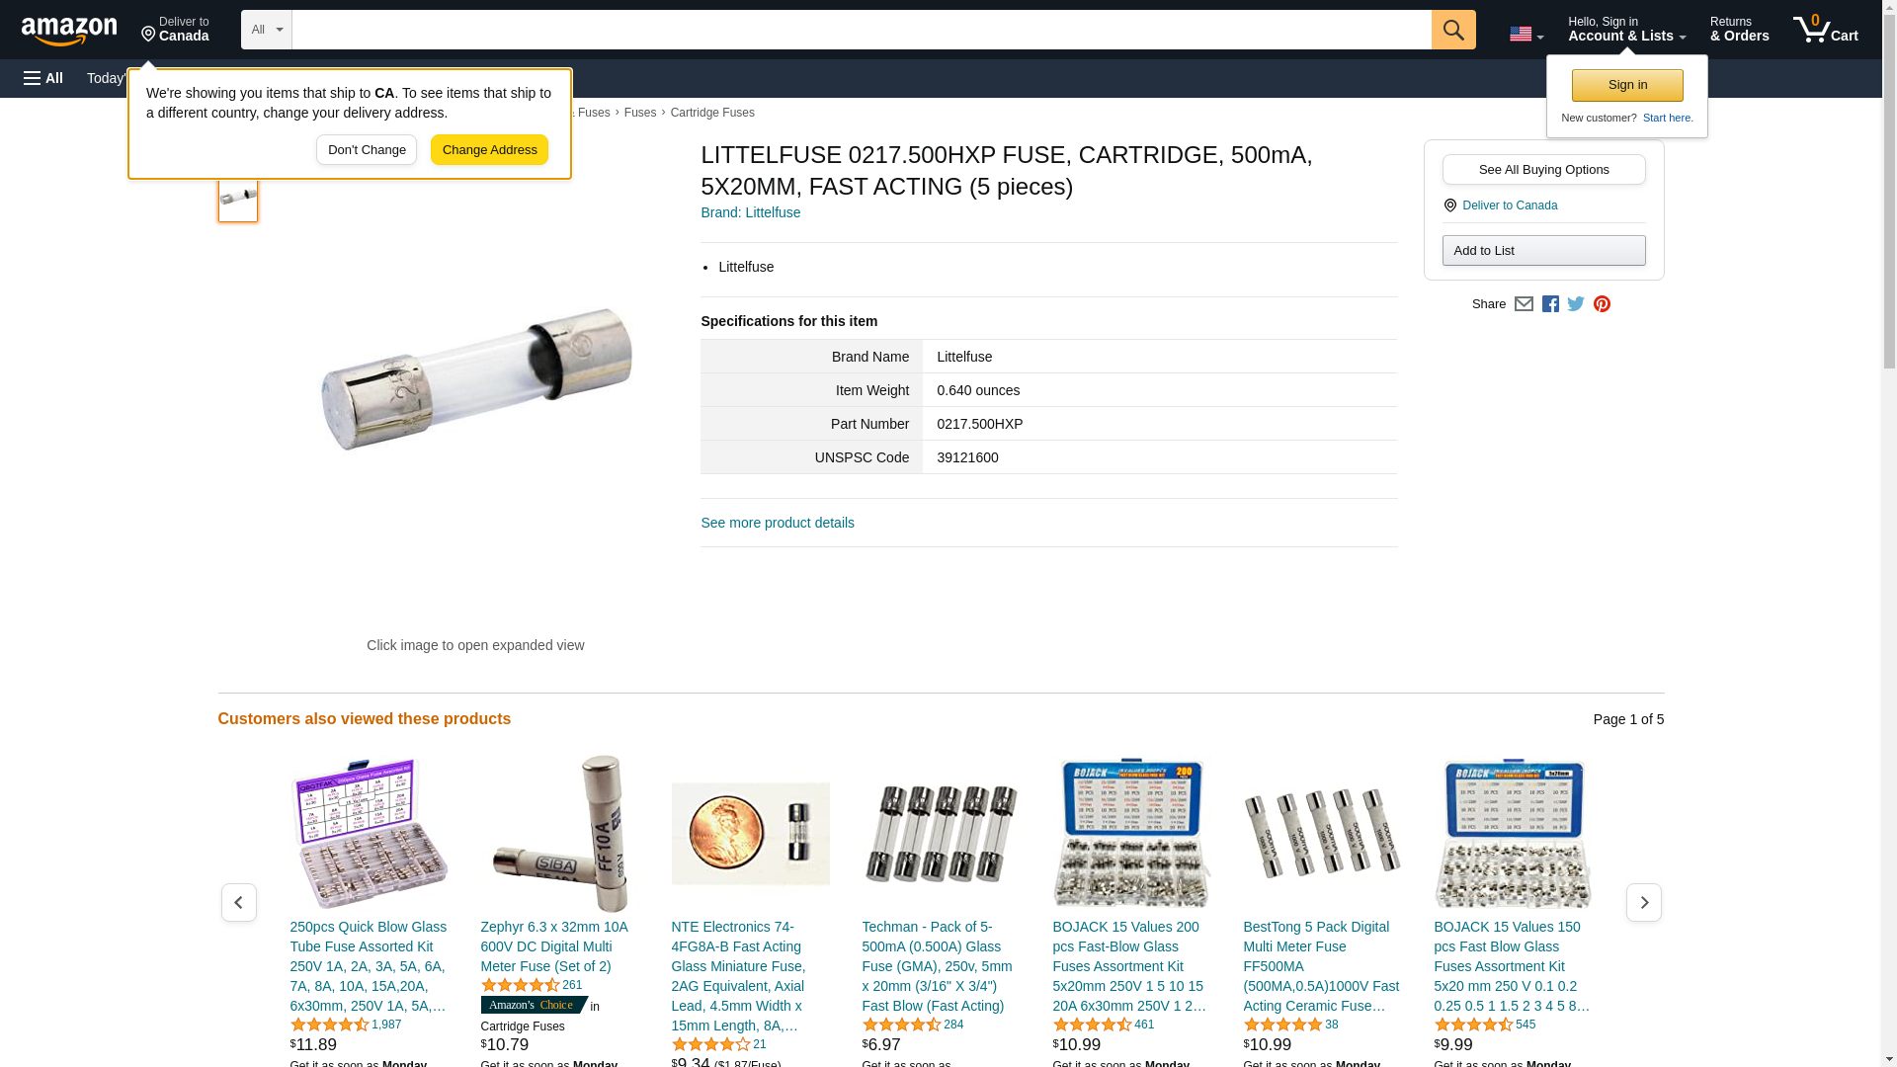1897x1067 pixels.
Task: Share product on Facebook icon
Action: (1550, 304)
